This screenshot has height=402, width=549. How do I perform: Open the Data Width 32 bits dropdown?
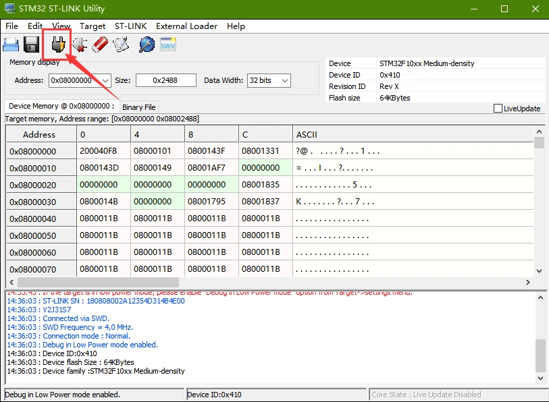(285, 80)
